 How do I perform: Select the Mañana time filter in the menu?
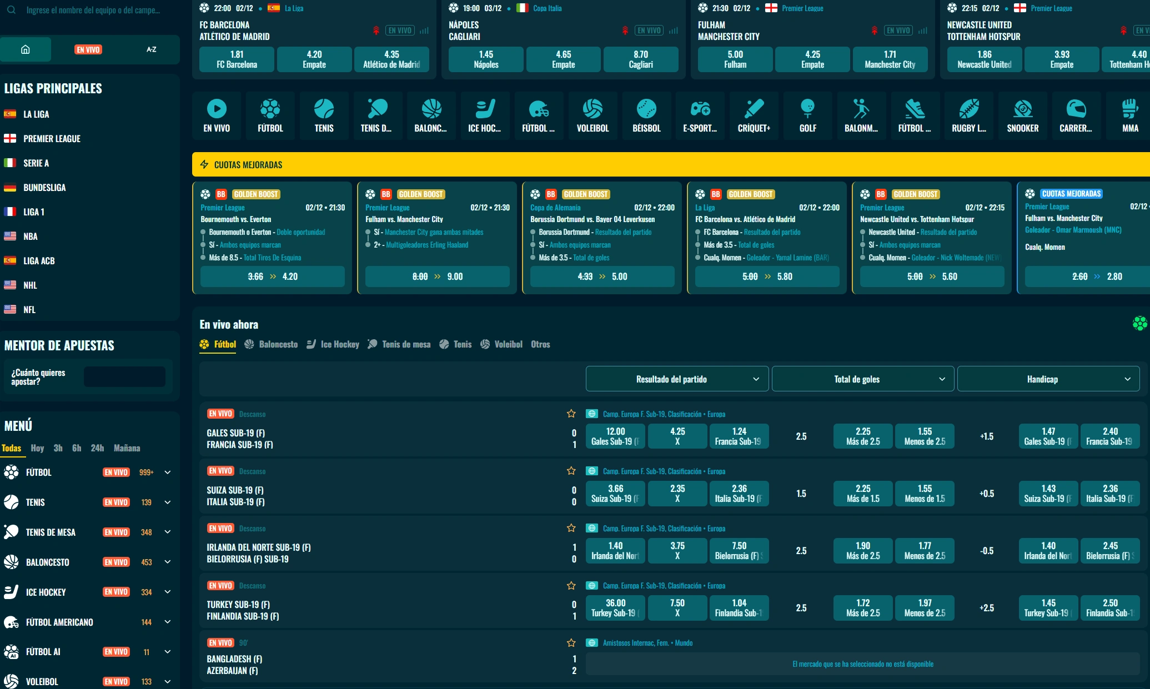click(x=127, y=448)
